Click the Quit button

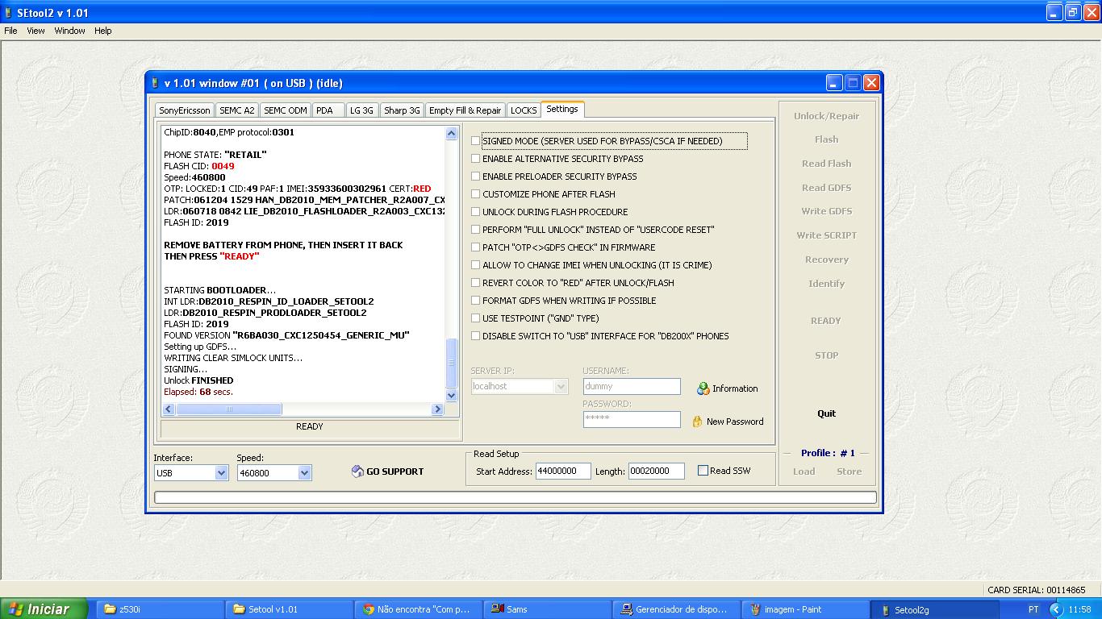click(x=826, y=413)
